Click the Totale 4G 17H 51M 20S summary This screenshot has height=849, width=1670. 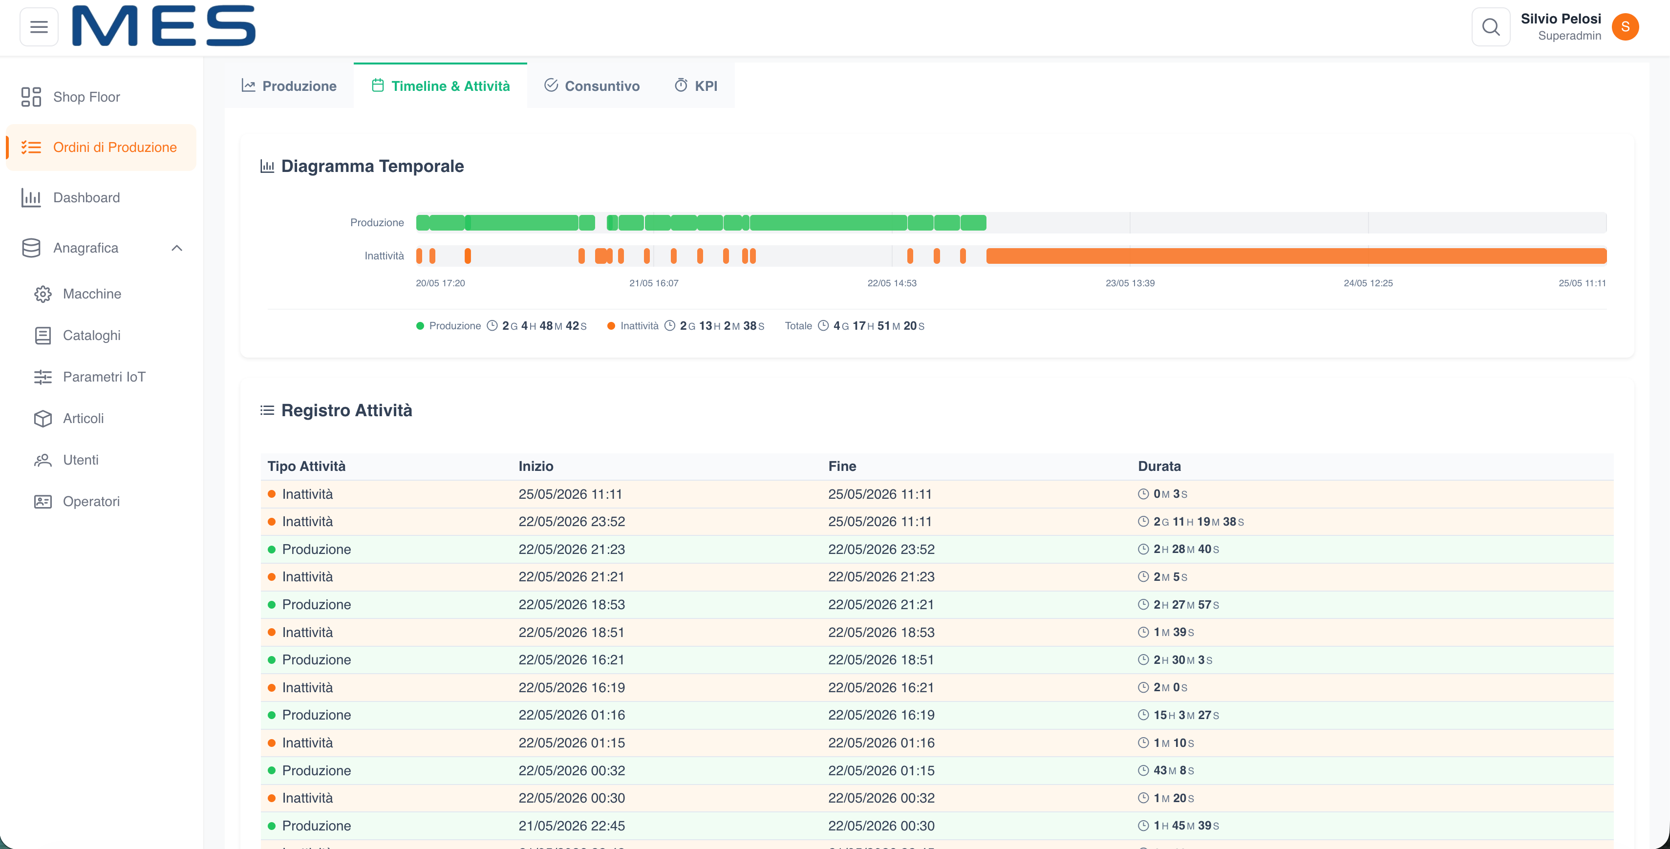[855, 326]
